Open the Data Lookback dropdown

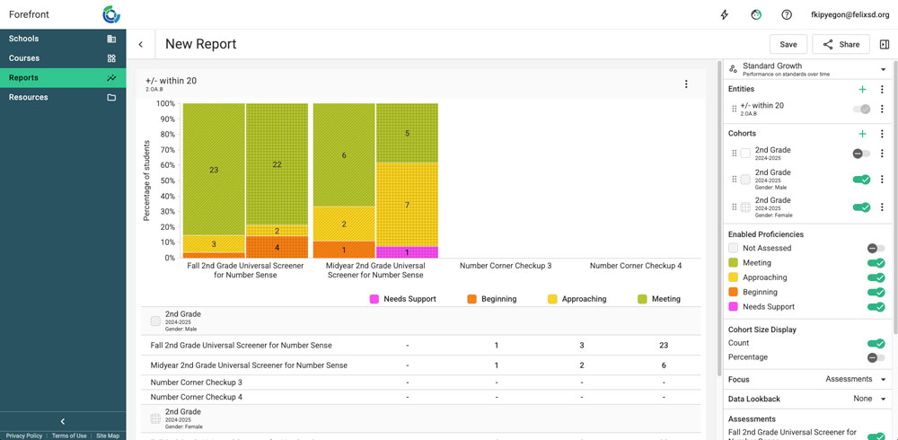[x=869, y=399]
